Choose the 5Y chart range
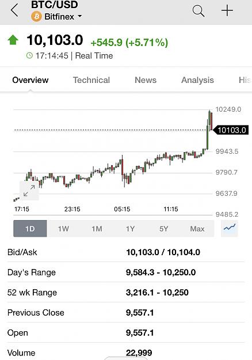Viewport: 252px width, 360px height. click(x=164, y=229)
